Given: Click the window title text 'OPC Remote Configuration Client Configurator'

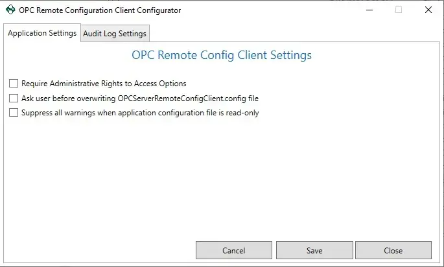Looking at the screenshot, I should pyautogui.click(x=100, y=10).
